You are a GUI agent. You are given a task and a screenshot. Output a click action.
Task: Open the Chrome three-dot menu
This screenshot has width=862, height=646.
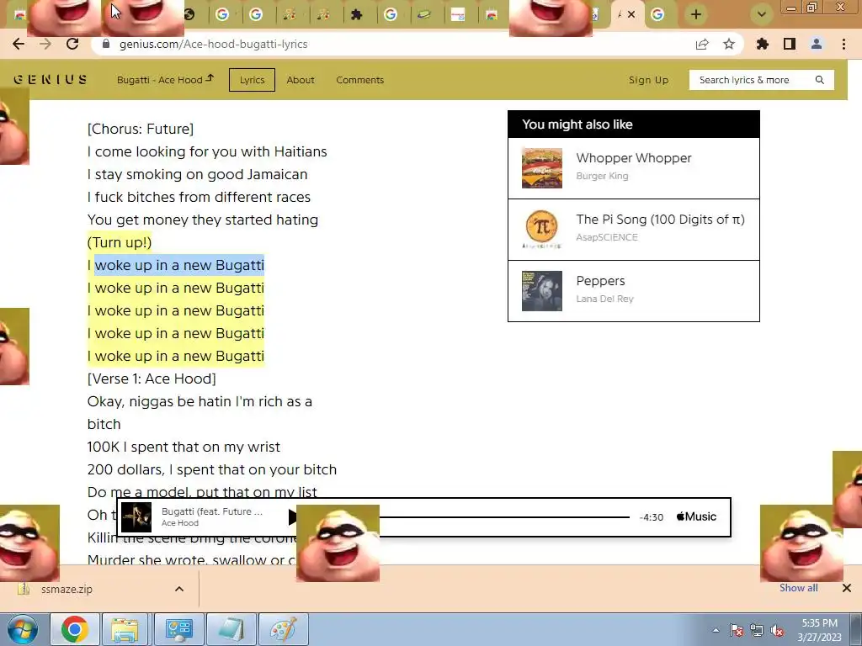[x=843, y=44]
